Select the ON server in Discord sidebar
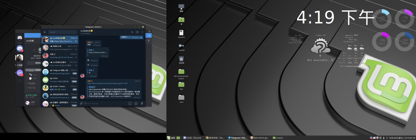The height and width of the screenshot is (140, 416). point(20,73)
